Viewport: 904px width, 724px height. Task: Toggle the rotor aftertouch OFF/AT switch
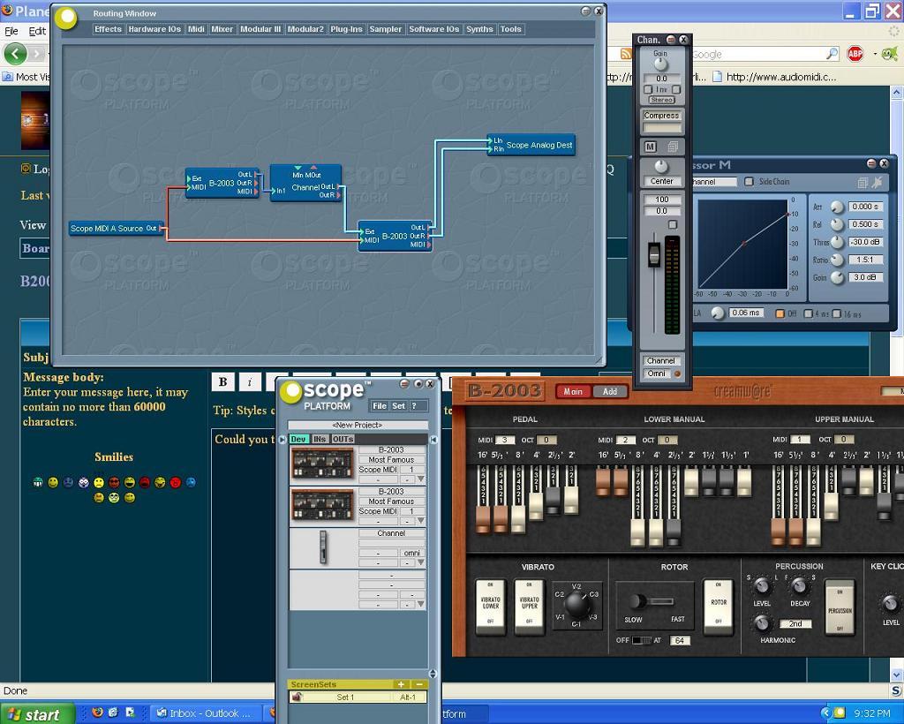tap(642, 640)
